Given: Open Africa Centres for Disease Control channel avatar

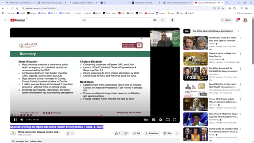Looking at the screenshot, I should 13,133.
